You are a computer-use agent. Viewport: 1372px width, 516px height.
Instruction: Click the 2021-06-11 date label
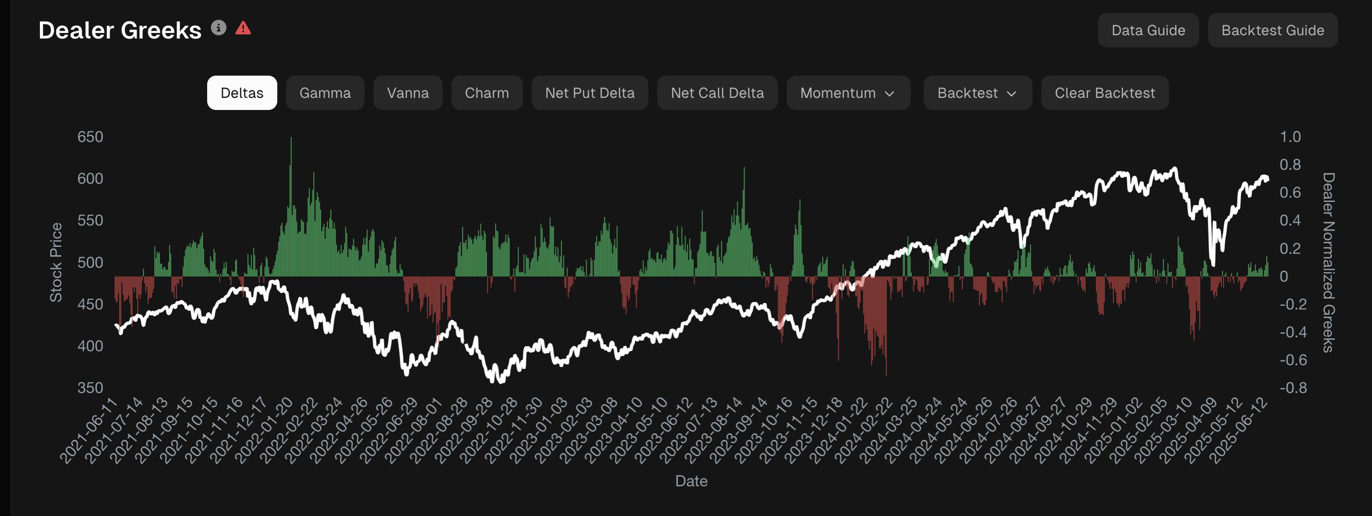coord(89,431)
